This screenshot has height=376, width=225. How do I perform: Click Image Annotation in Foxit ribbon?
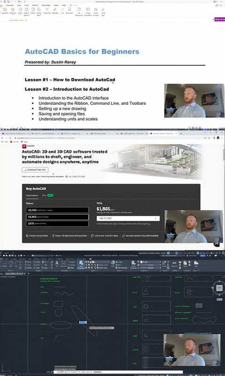tap(88, 11)
